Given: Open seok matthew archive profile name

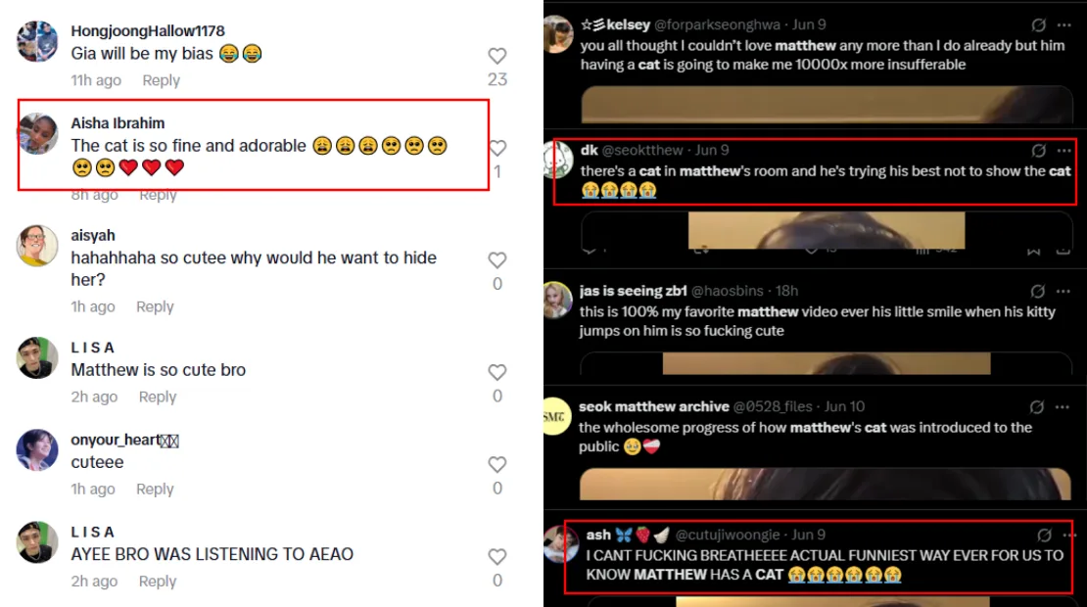Looking at the screenshot, I should click(x=654, y=406).
